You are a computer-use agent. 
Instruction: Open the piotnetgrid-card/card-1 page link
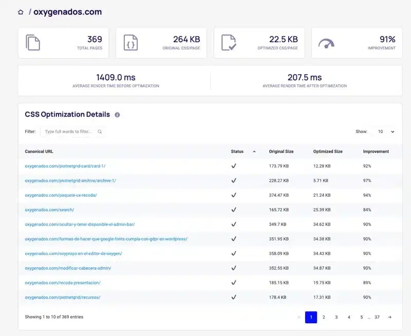65,165
